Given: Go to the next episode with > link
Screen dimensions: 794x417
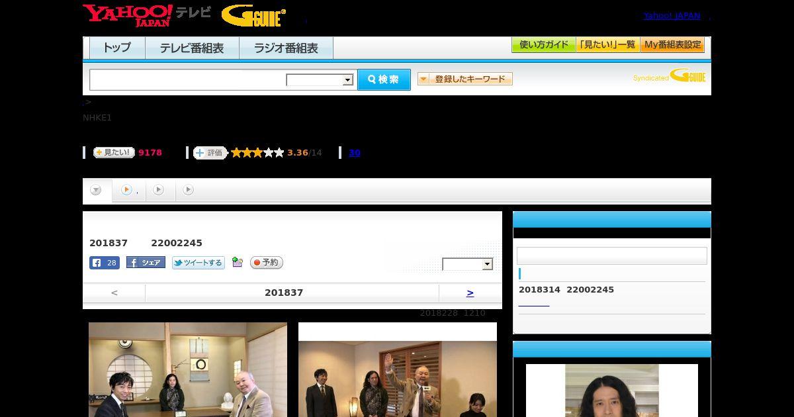Looking at the screenshot, I should [470, 293].
